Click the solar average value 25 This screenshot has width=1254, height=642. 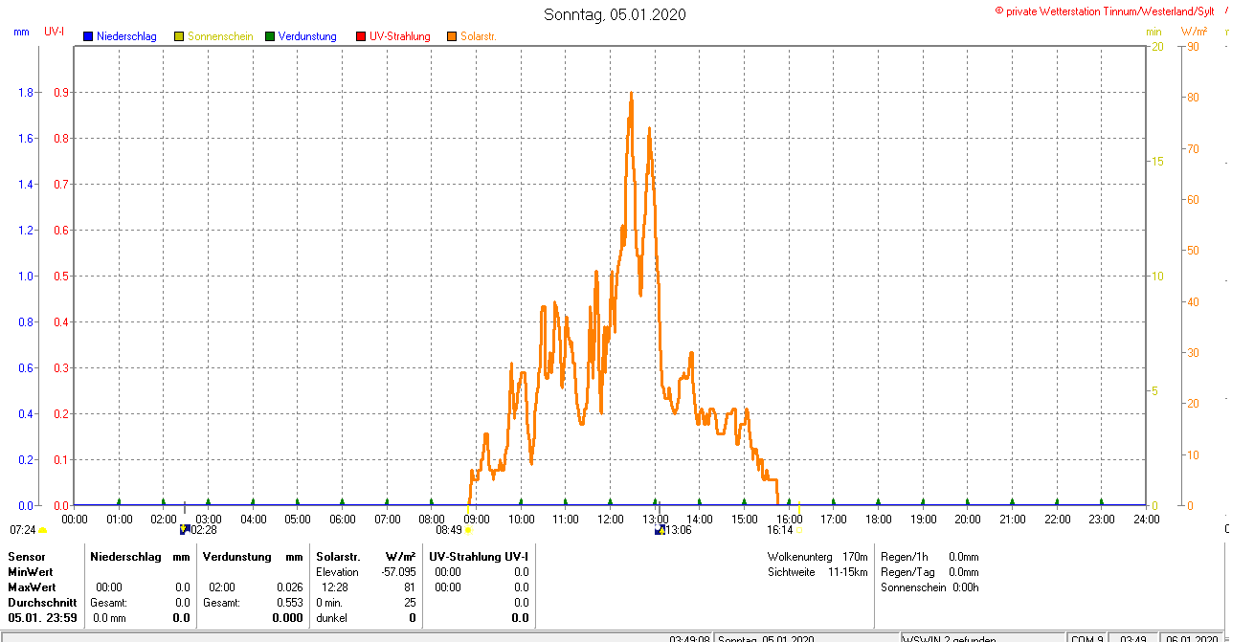coord(410,603)
